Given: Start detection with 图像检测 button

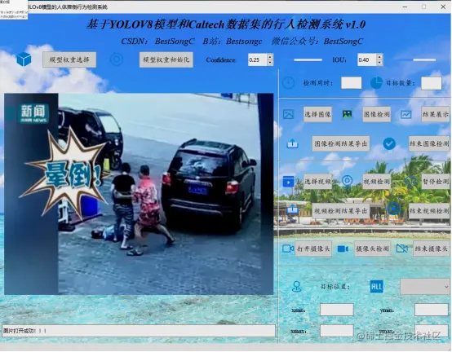Looking at the screenshot, I should pos(376,114).
